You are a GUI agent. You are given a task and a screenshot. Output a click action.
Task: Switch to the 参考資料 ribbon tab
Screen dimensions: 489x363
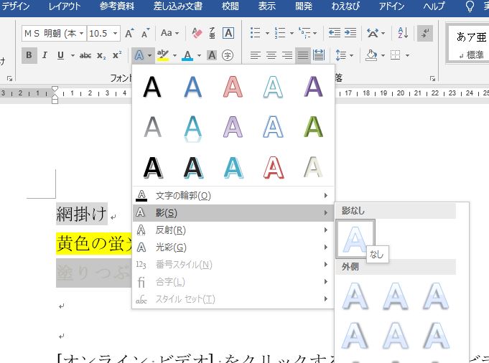tap(117, 6)
